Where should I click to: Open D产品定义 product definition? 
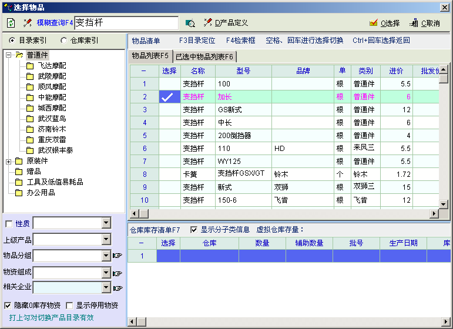point(226,23)
